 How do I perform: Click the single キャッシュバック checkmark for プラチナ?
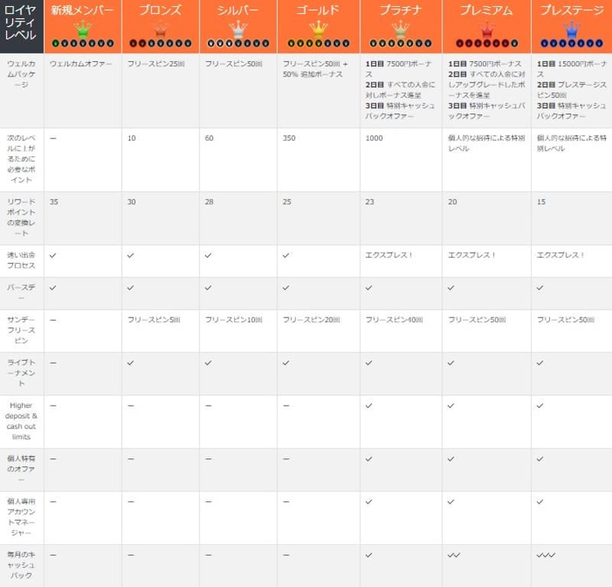[369, 555]
